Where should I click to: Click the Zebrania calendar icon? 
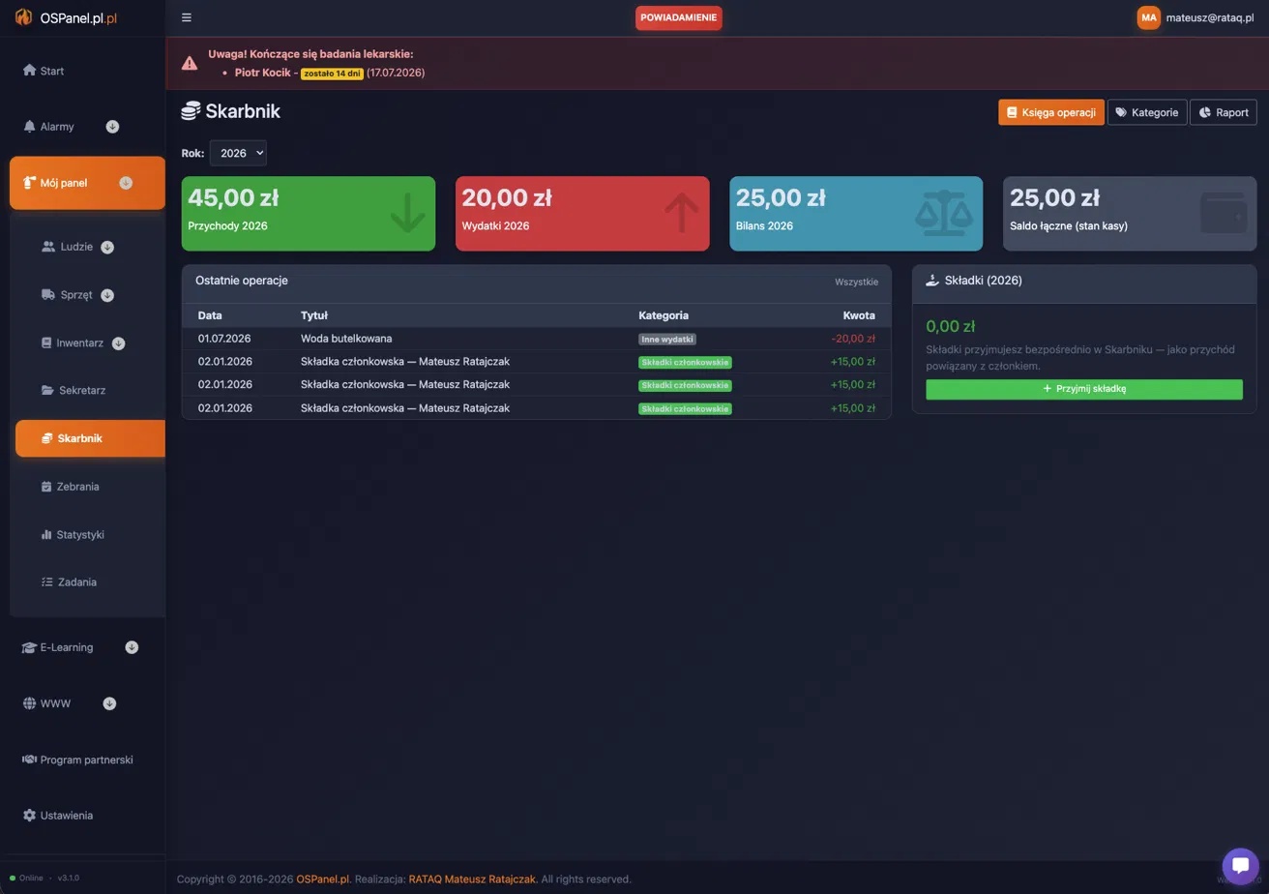[x=46, y=487]
